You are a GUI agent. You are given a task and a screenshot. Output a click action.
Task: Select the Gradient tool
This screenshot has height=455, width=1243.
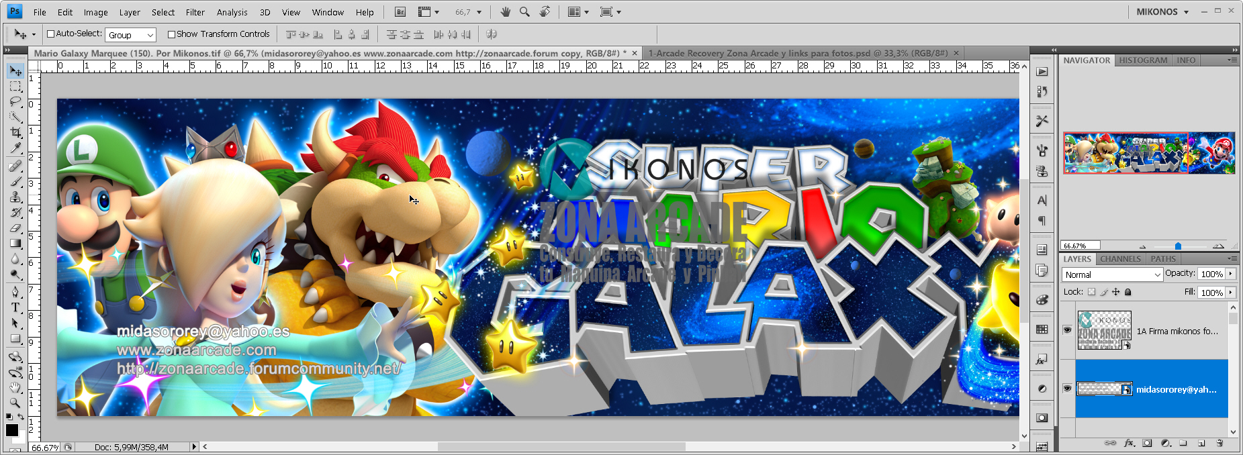click(15, 243)
